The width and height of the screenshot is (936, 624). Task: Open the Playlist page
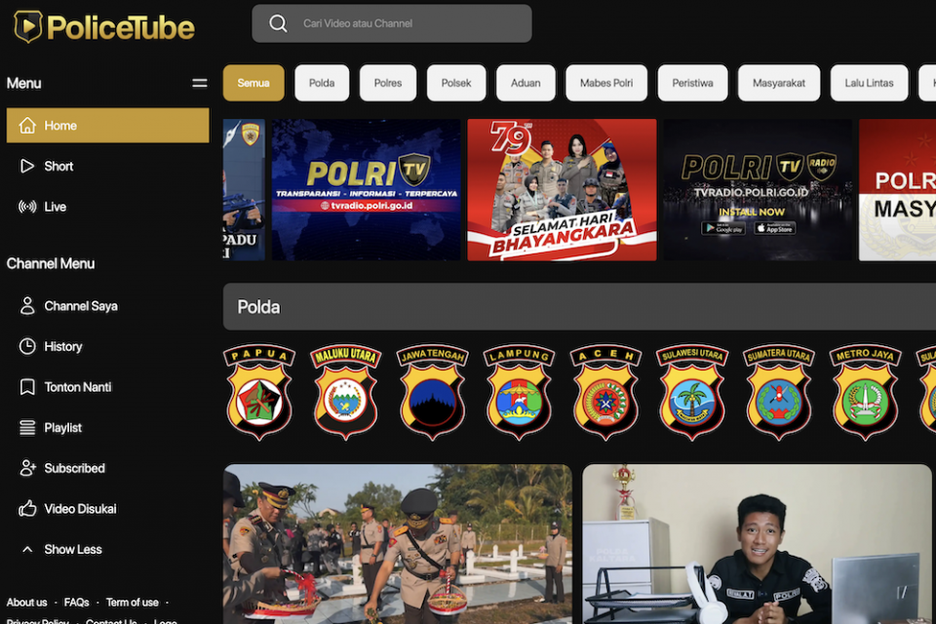(62, 428)
